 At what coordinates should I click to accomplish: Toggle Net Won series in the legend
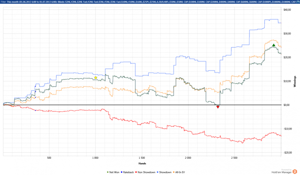113,172
